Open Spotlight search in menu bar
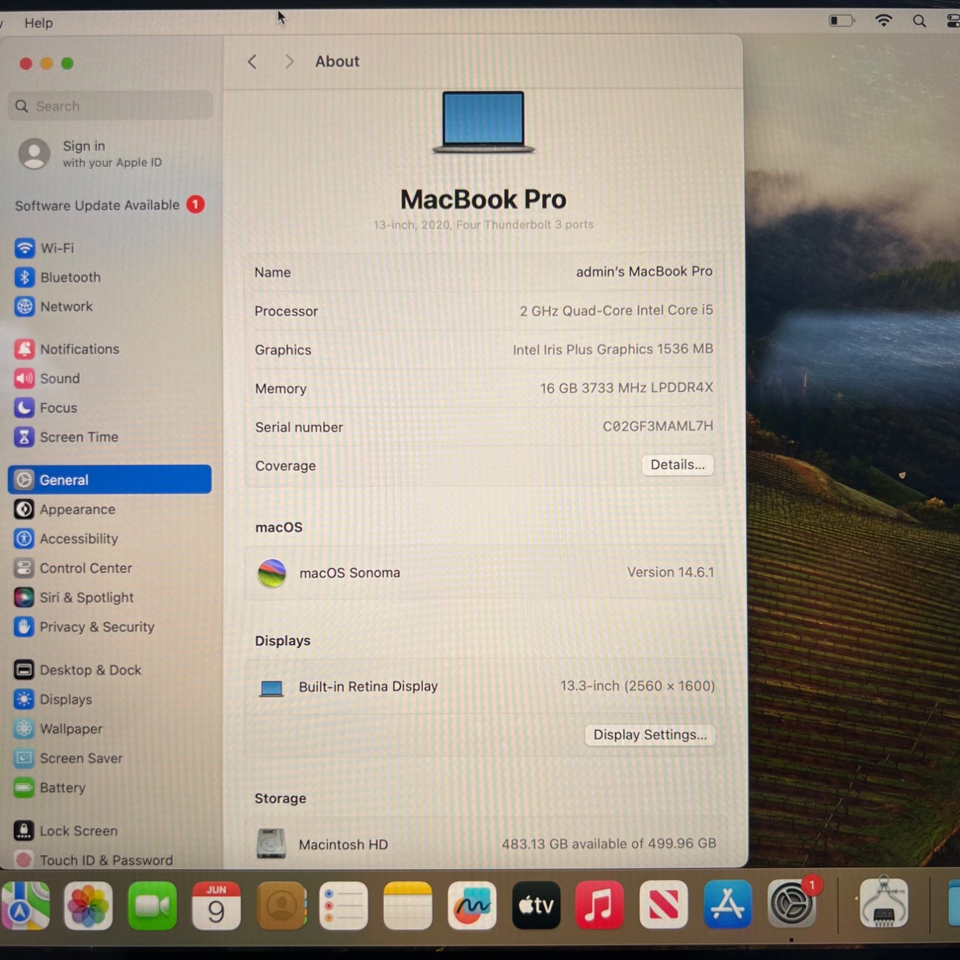 [920, 21]
